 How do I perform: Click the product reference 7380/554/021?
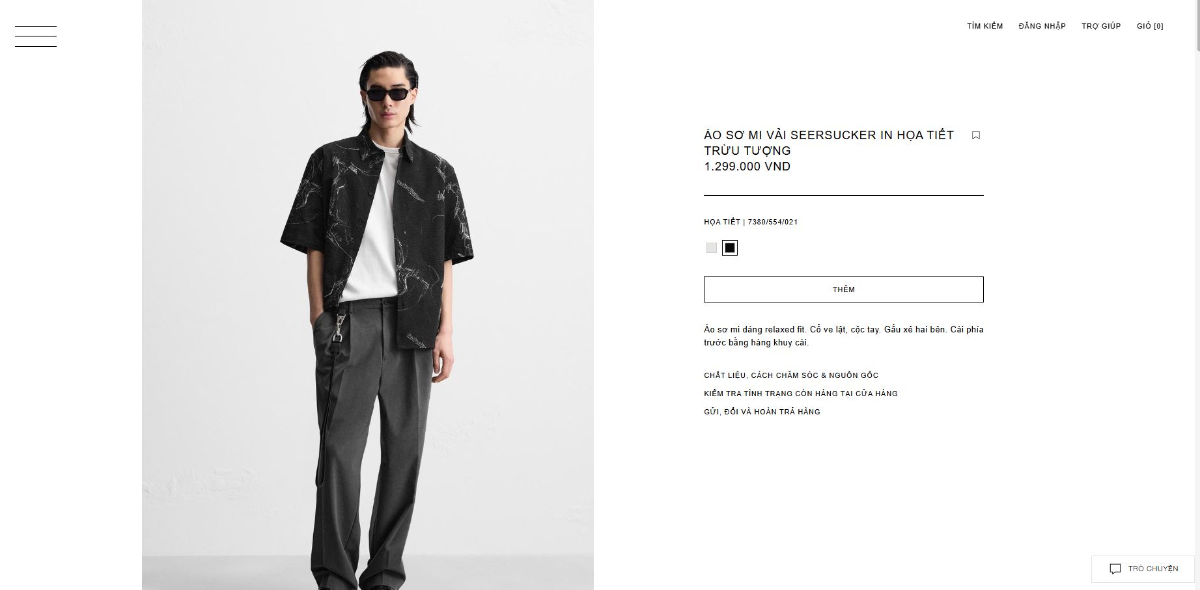point(773,222)
